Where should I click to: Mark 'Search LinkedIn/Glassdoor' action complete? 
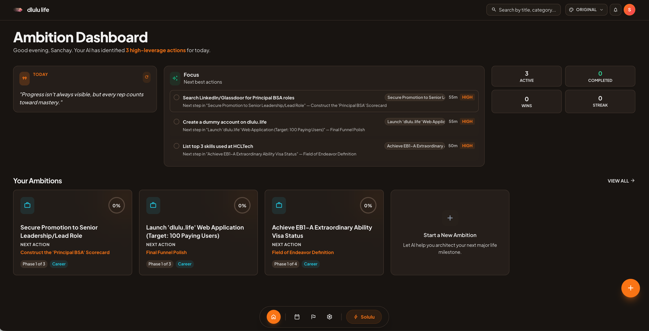(177, 97)
